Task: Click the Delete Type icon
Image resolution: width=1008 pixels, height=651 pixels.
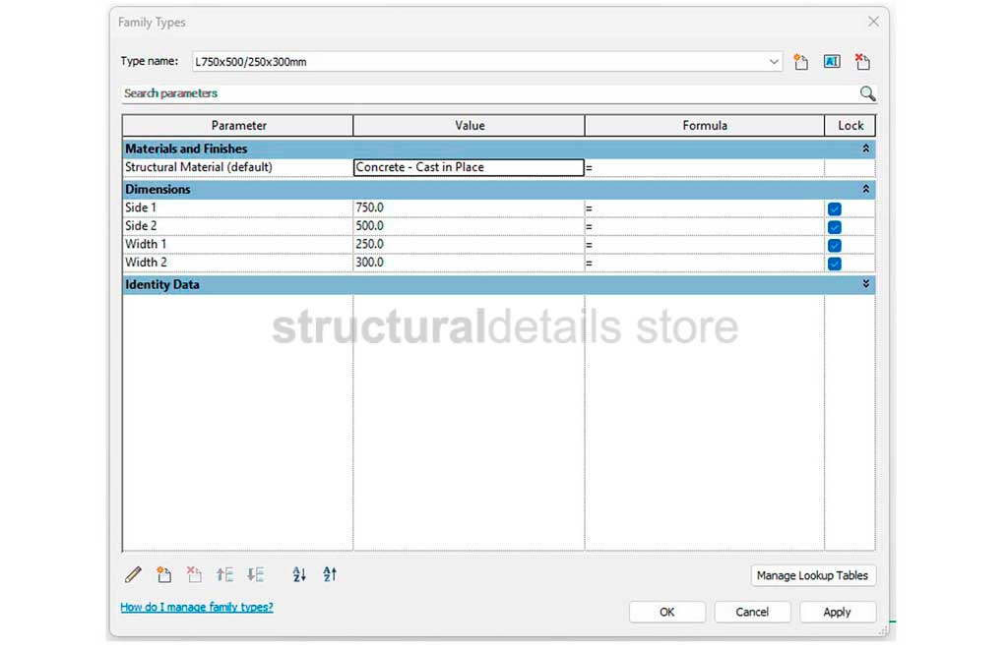Action: tap(862, 62)
